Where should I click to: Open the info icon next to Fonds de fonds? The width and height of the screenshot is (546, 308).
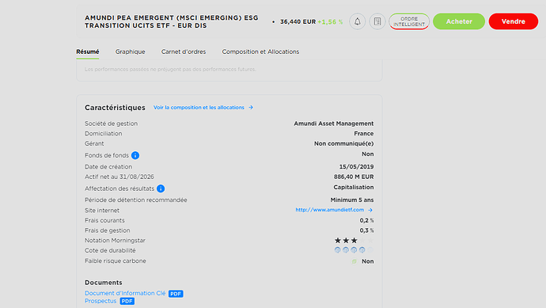(135, 155)
